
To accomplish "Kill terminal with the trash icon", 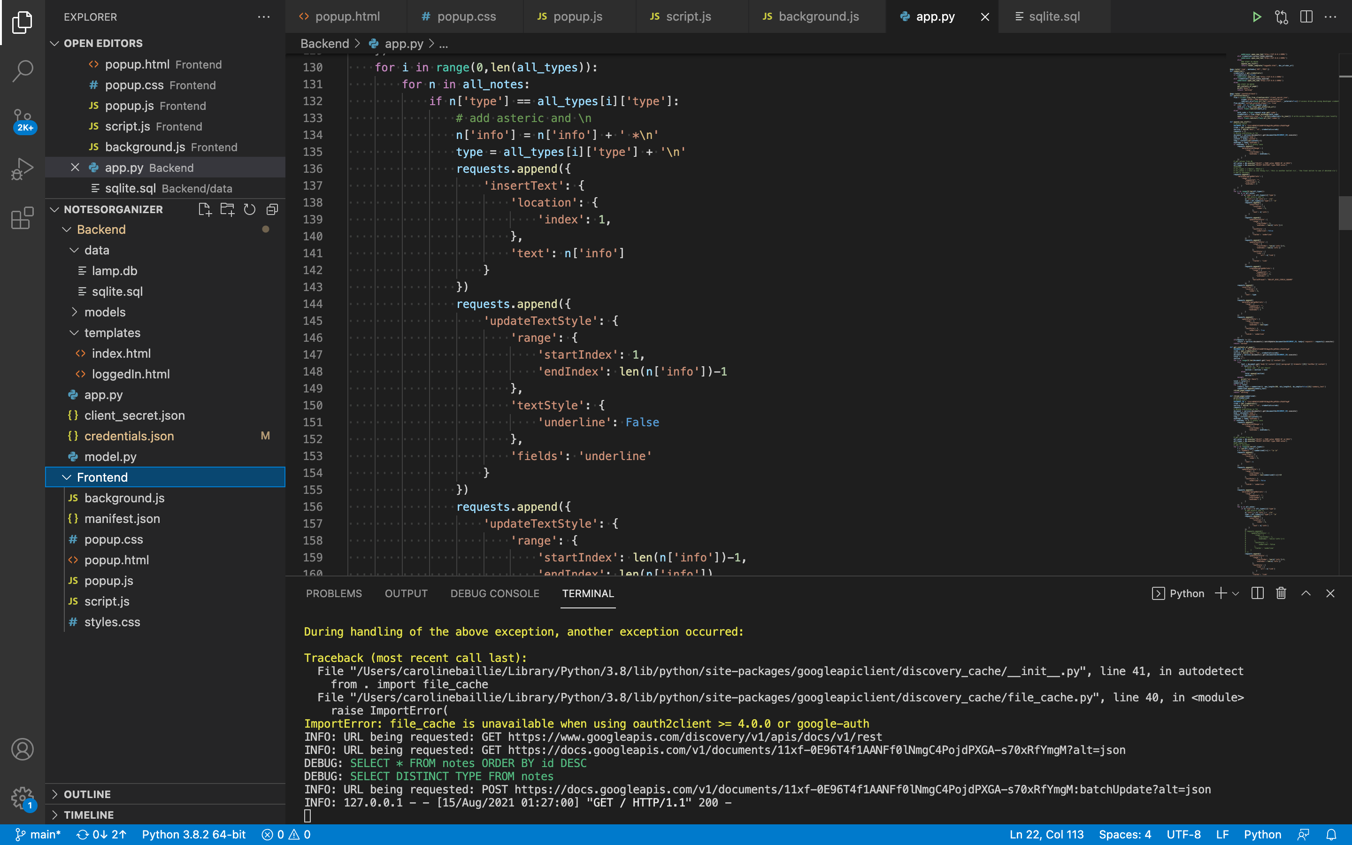I will click(x=1281, y=593).
